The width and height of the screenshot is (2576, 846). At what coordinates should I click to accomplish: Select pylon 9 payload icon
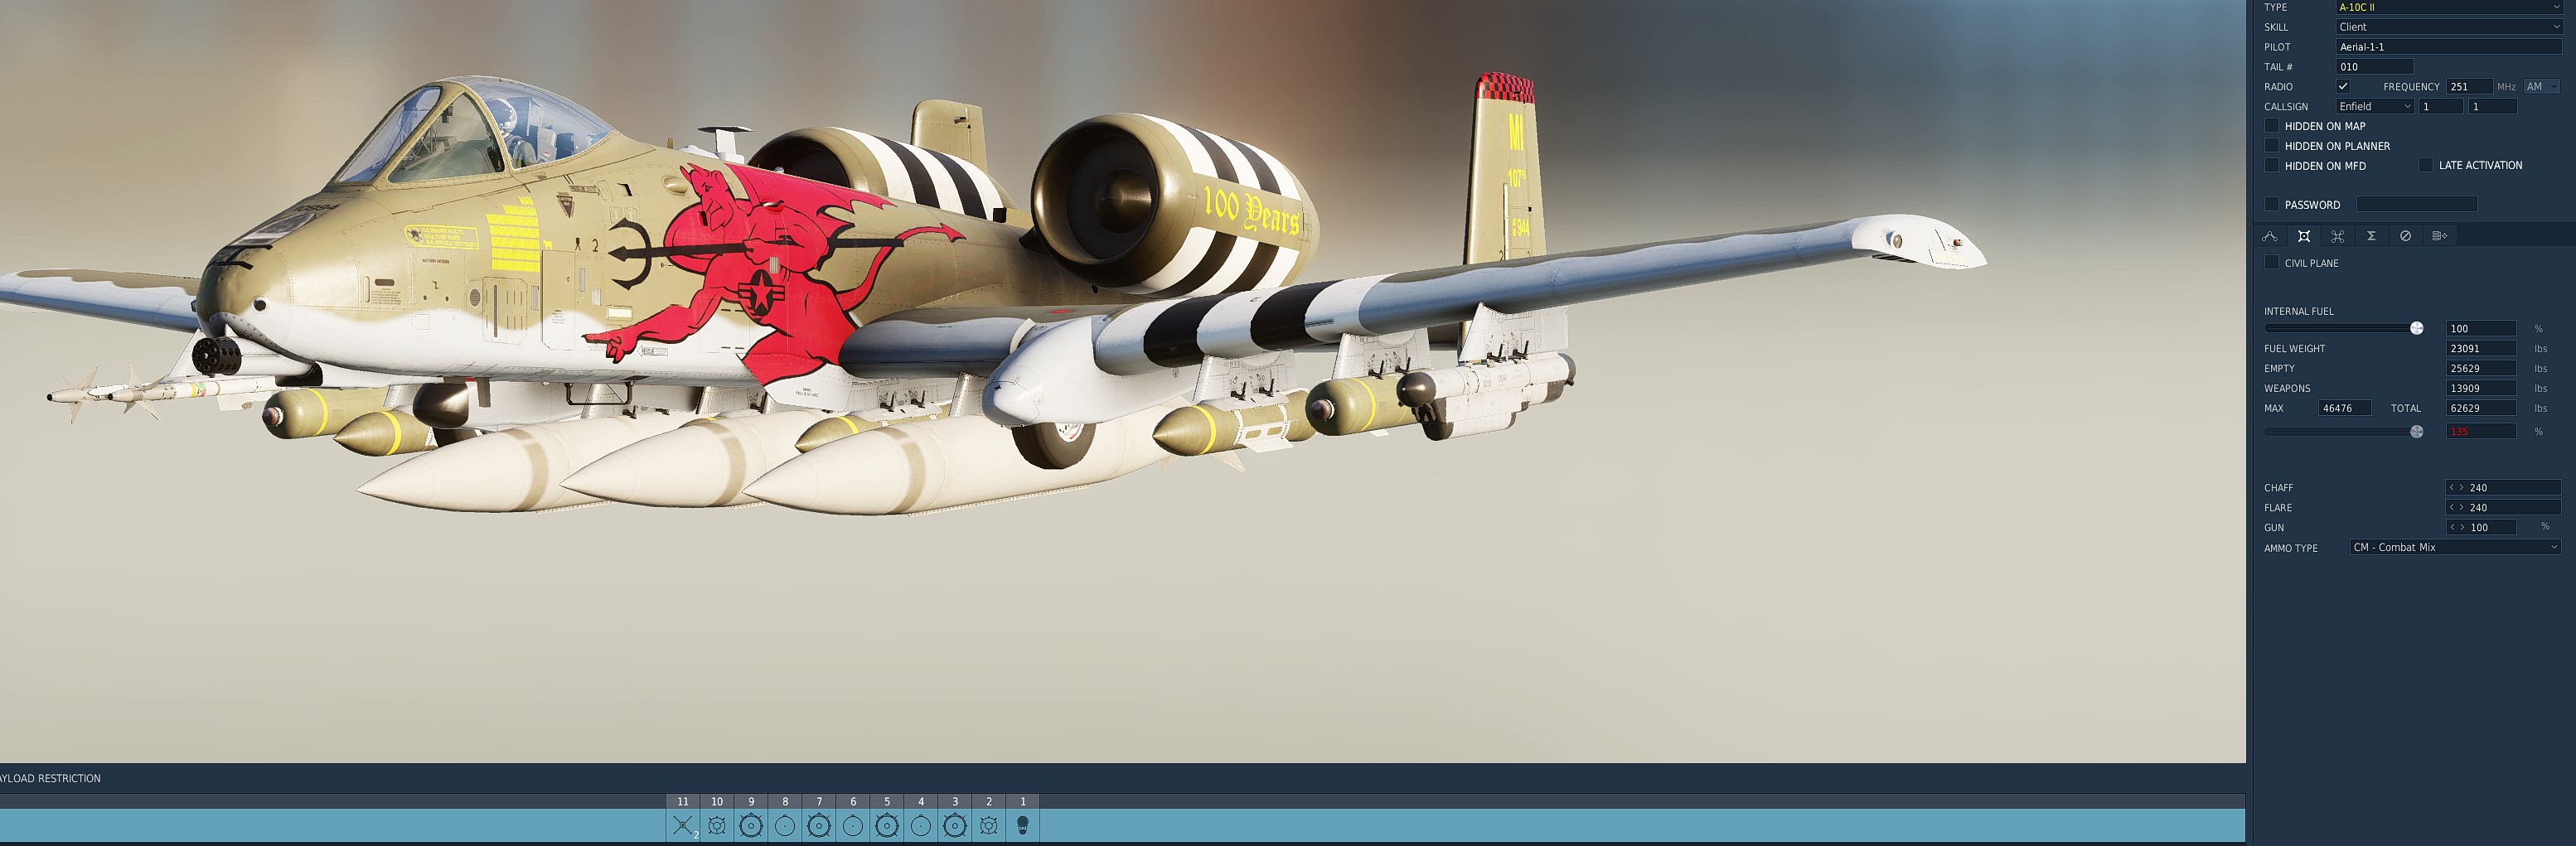pyautogui.click(x=751, y=826)
